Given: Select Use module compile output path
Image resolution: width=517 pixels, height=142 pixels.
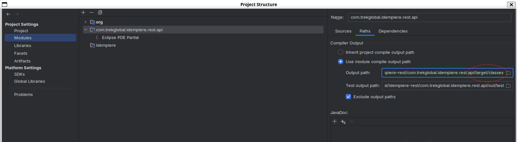Looking at the screenshot, I should click(x=341, y=62).
